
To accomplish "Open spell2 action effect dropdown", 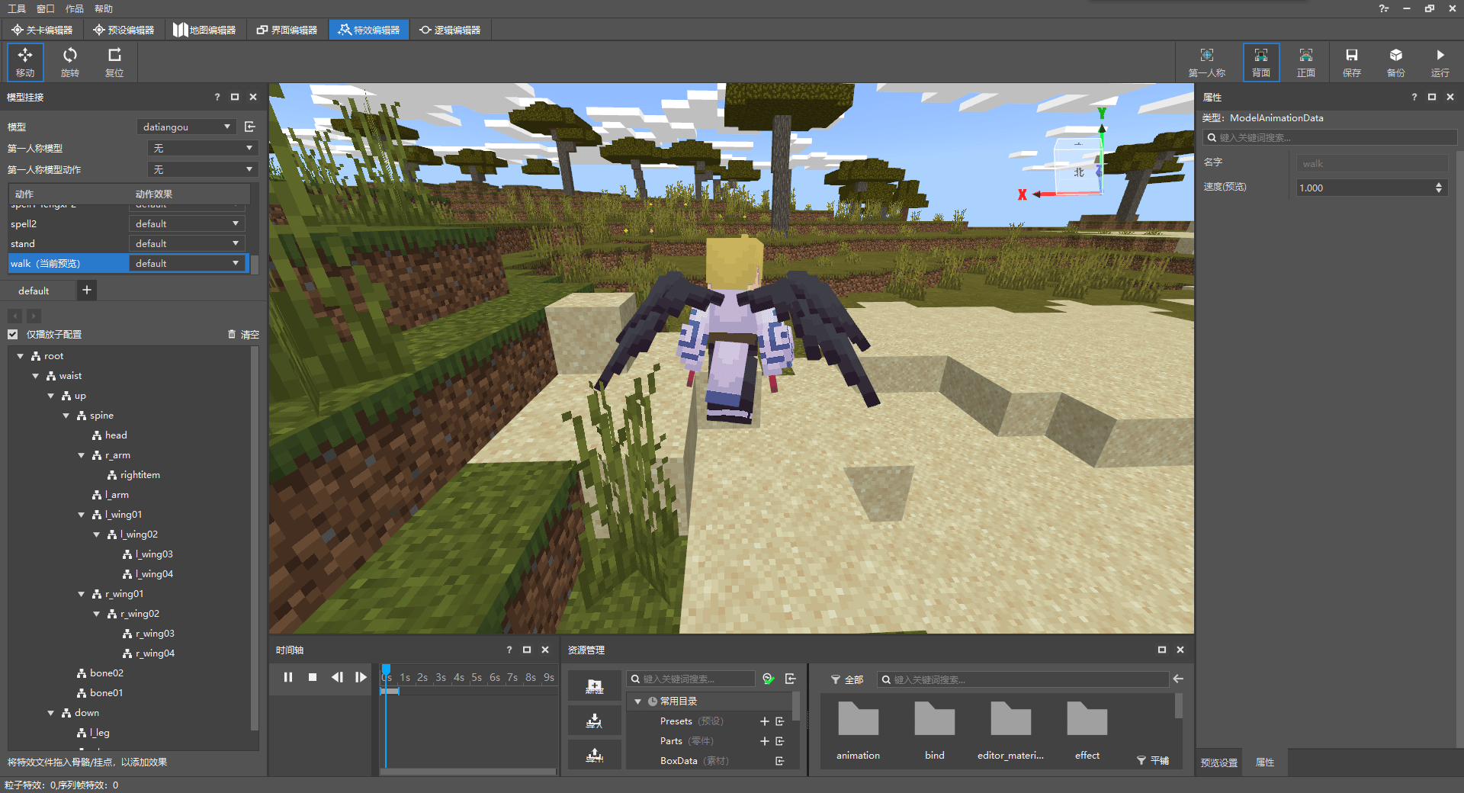I will (187, 223).
